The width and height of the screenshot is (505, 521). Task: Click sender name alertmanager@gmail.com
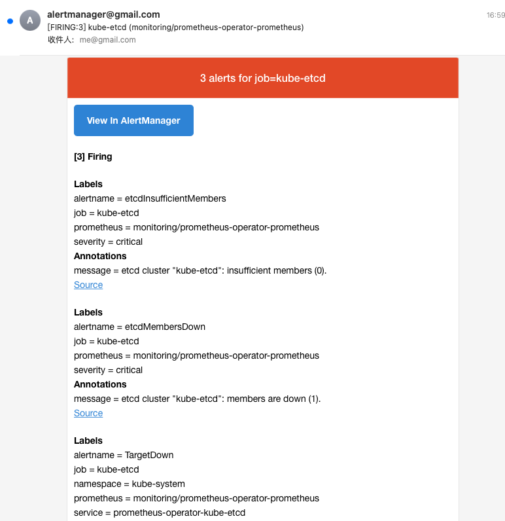click(x=103, y=14)
